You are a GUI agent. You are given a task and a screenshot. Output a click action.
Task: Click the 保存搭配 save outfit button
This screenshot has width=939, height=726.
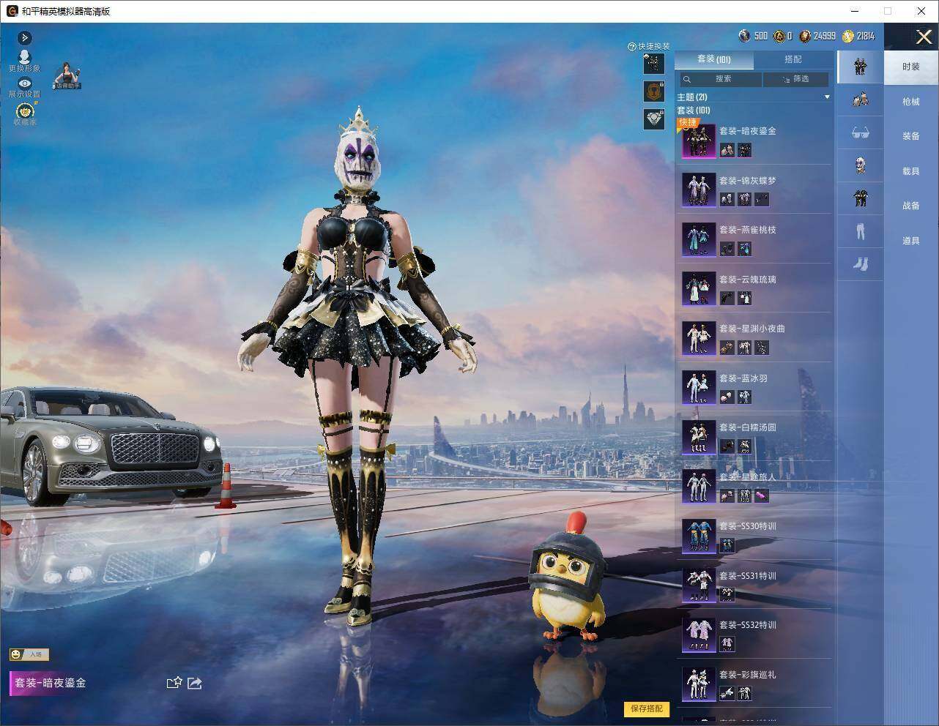[x=647, y=708]
